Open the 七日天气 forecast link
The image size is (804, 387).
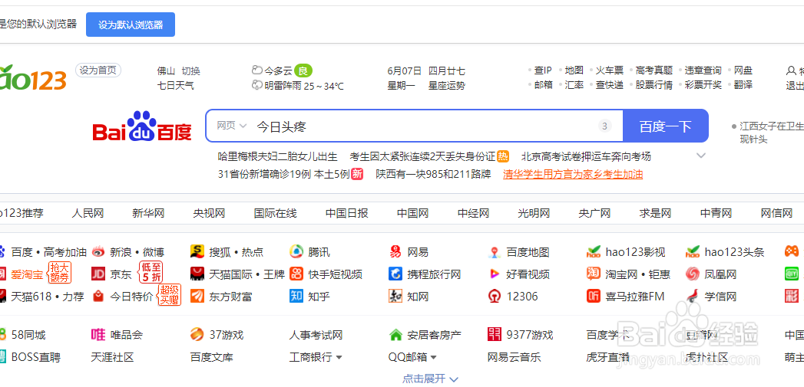(x=175, y=86)
